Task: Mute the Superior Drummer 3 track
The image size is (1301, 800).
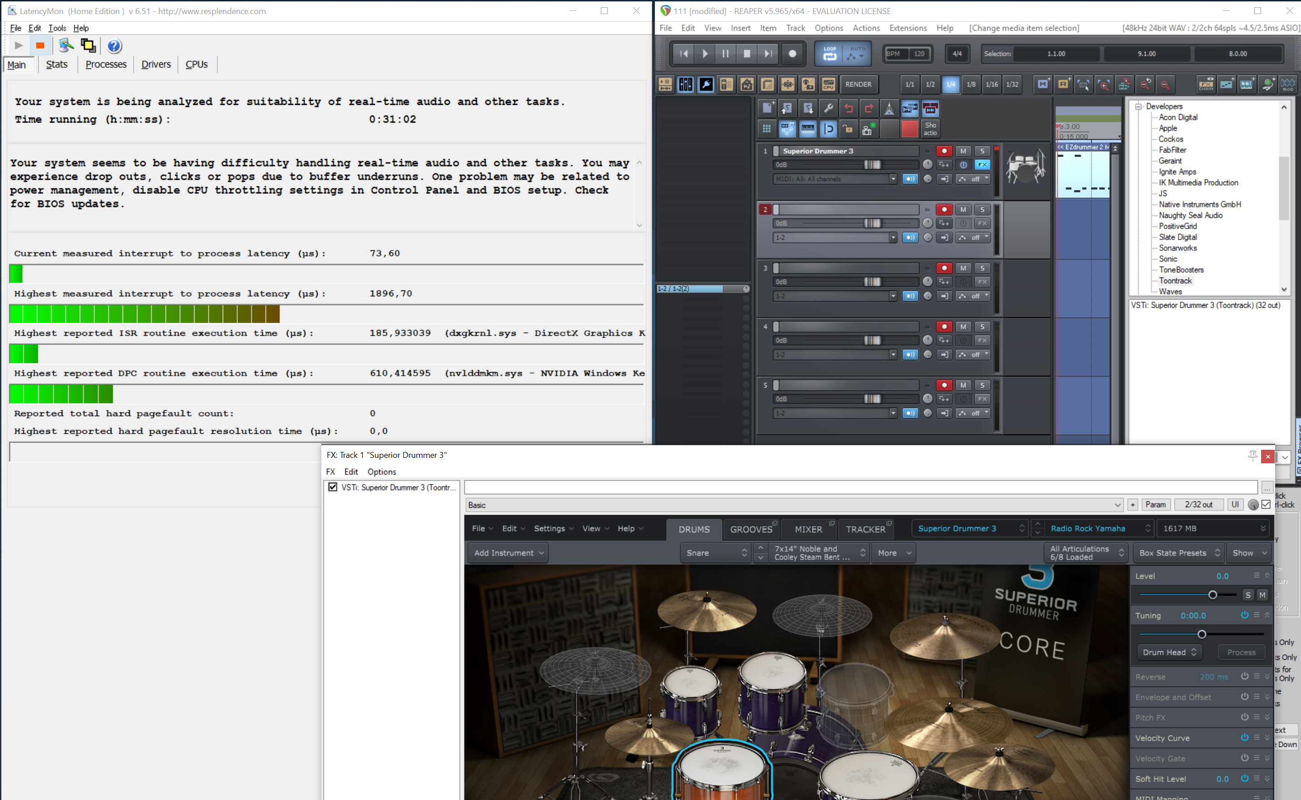Action: point(963,151)
